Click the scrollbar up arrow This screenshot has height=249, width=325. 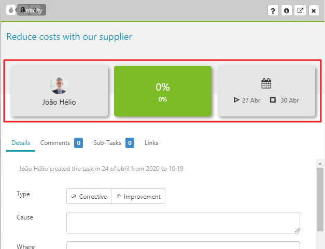point(320,164)
